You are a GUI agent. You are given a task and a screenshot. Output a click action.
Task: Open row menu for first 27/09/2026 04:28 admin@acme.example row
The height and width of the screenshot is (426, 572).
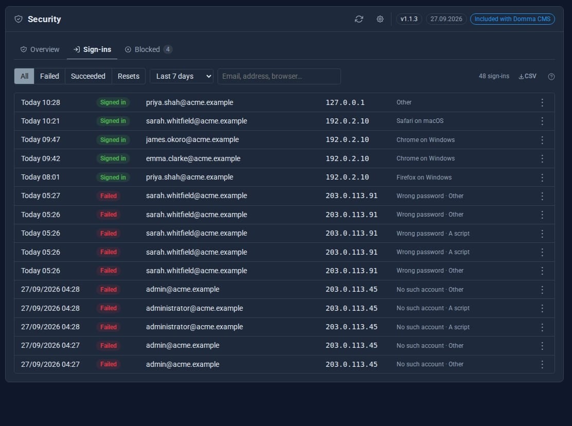(542, 290)
